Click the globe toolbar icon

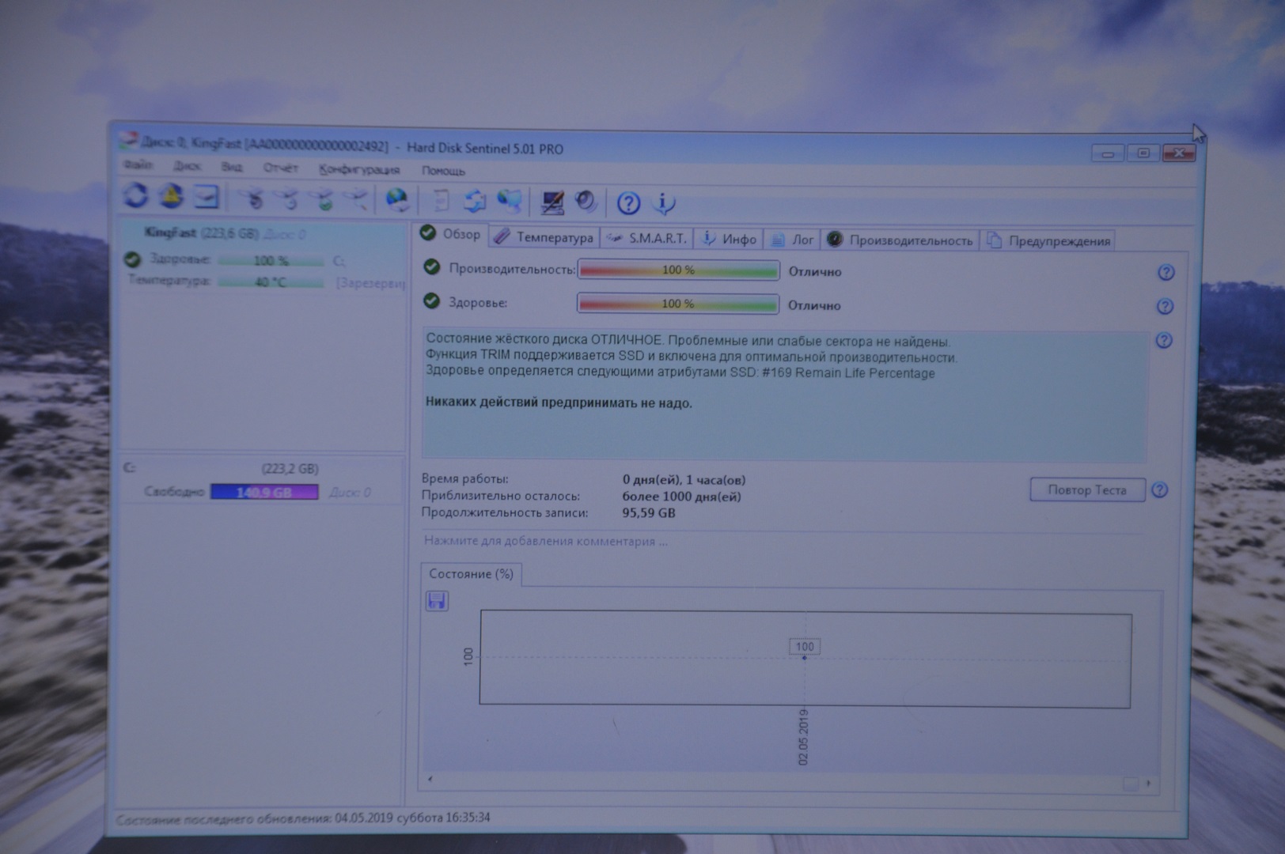(x=397, y=200)
